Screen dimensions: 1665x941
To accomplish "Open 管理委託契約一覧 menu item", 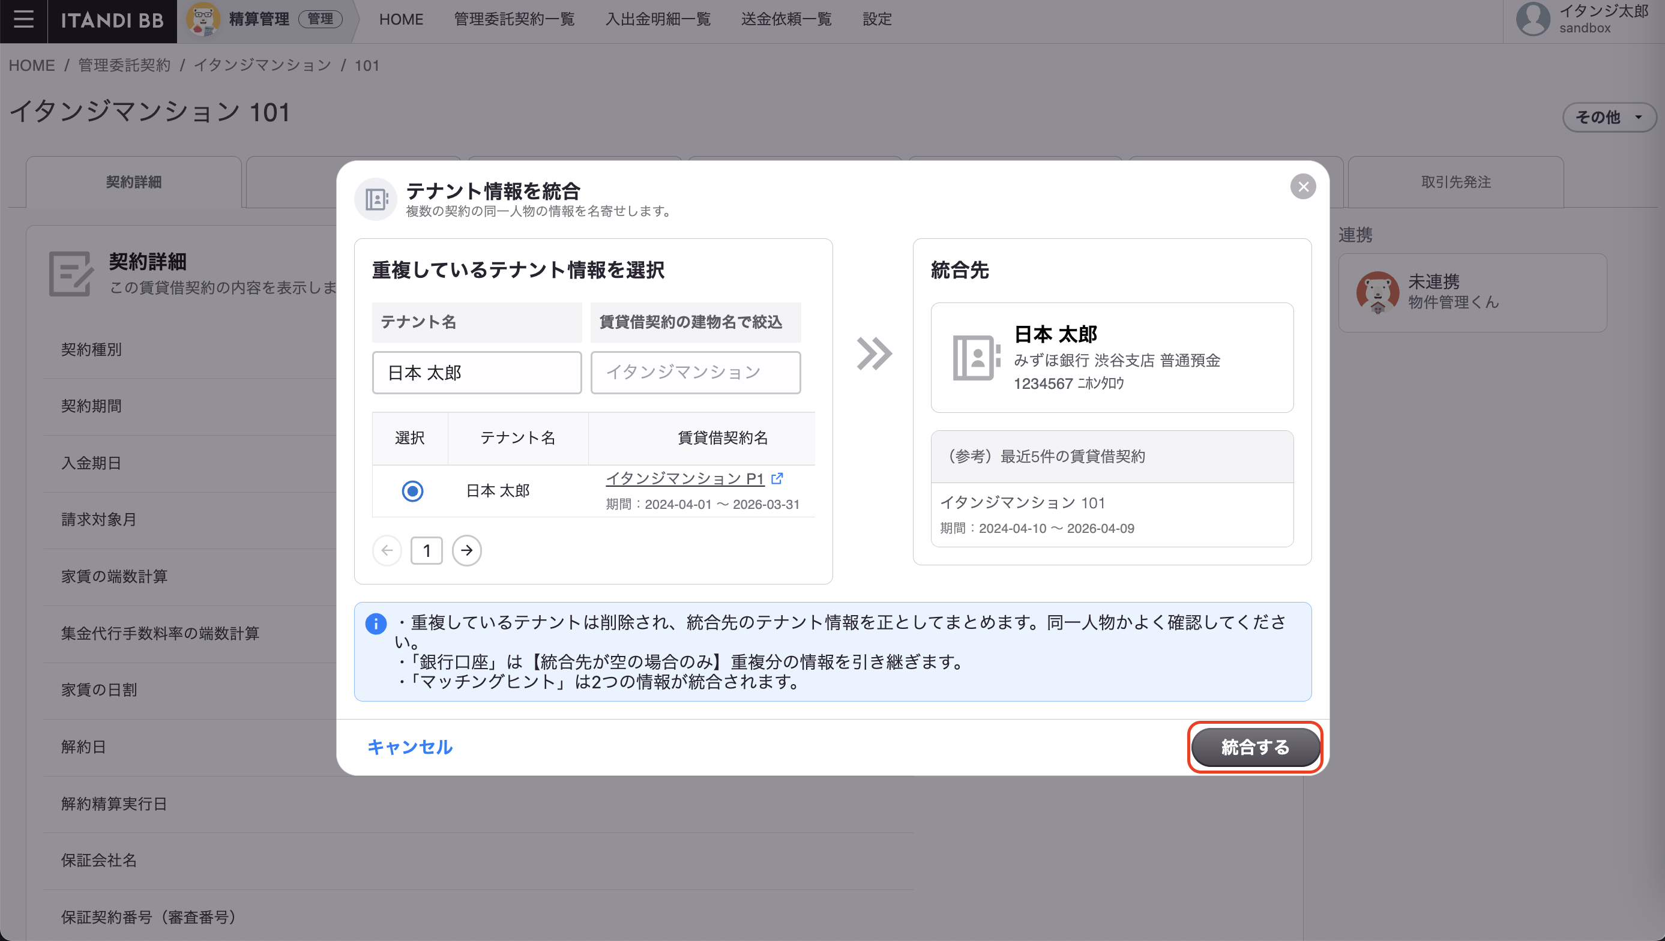I will (514, 19).
